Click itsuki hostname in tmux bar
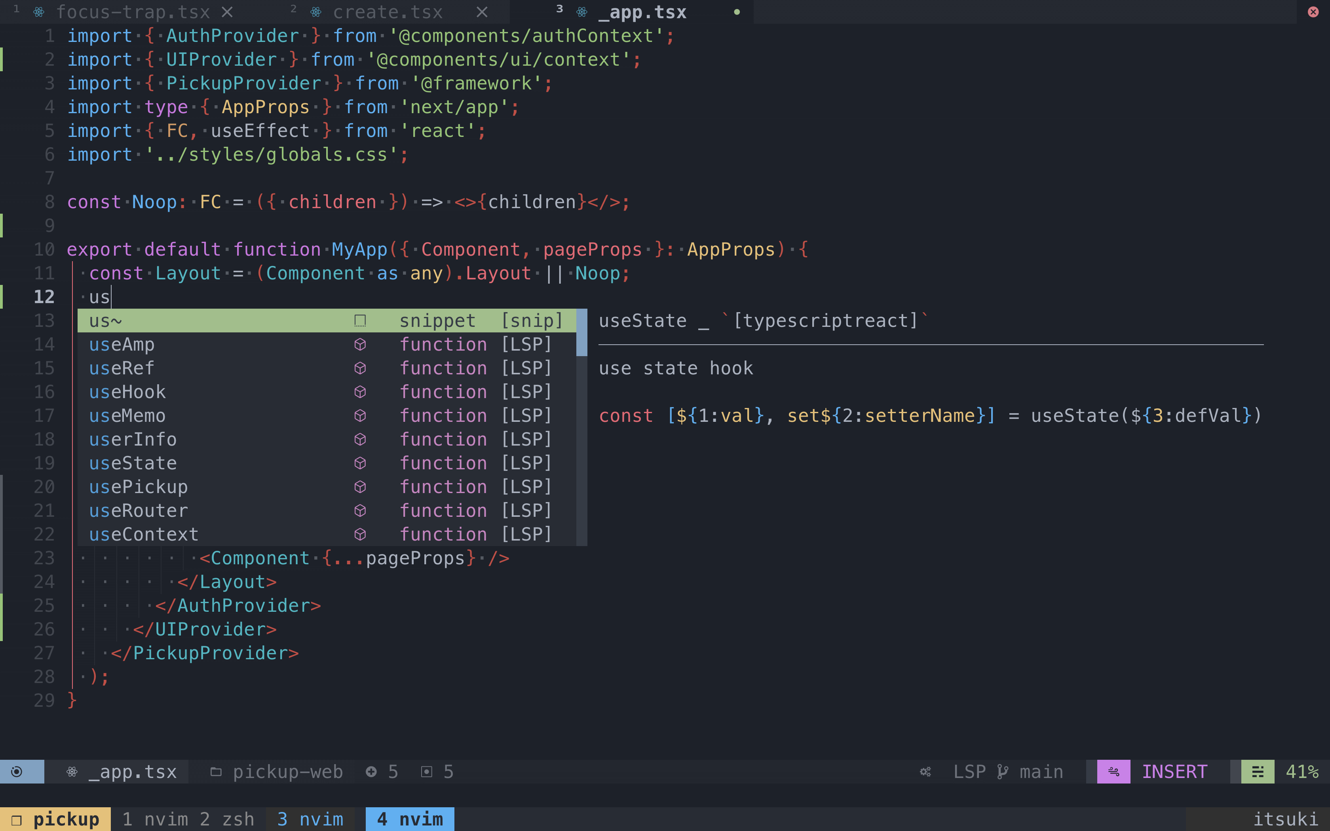The height and width of the screenshot is (831, 1330). point(1286,819)
